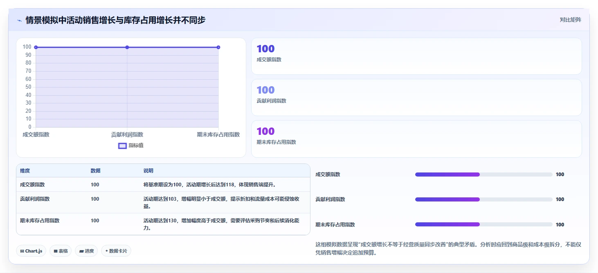Open the 期末库存占用指数 KPI card showing 100
This screenshot has width=598, height=273.
(x=416, y=139)
